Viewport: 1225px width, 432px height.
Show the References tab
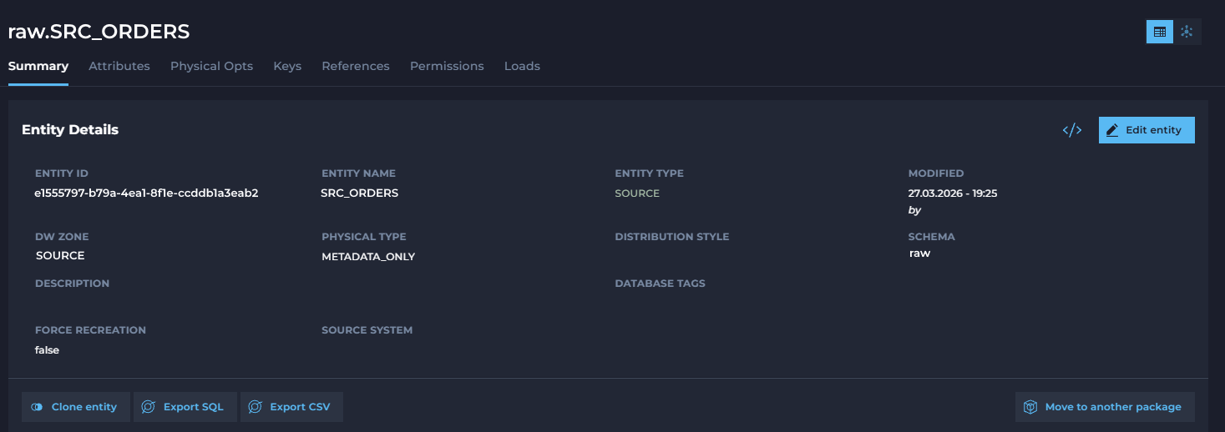coord(356,66)
